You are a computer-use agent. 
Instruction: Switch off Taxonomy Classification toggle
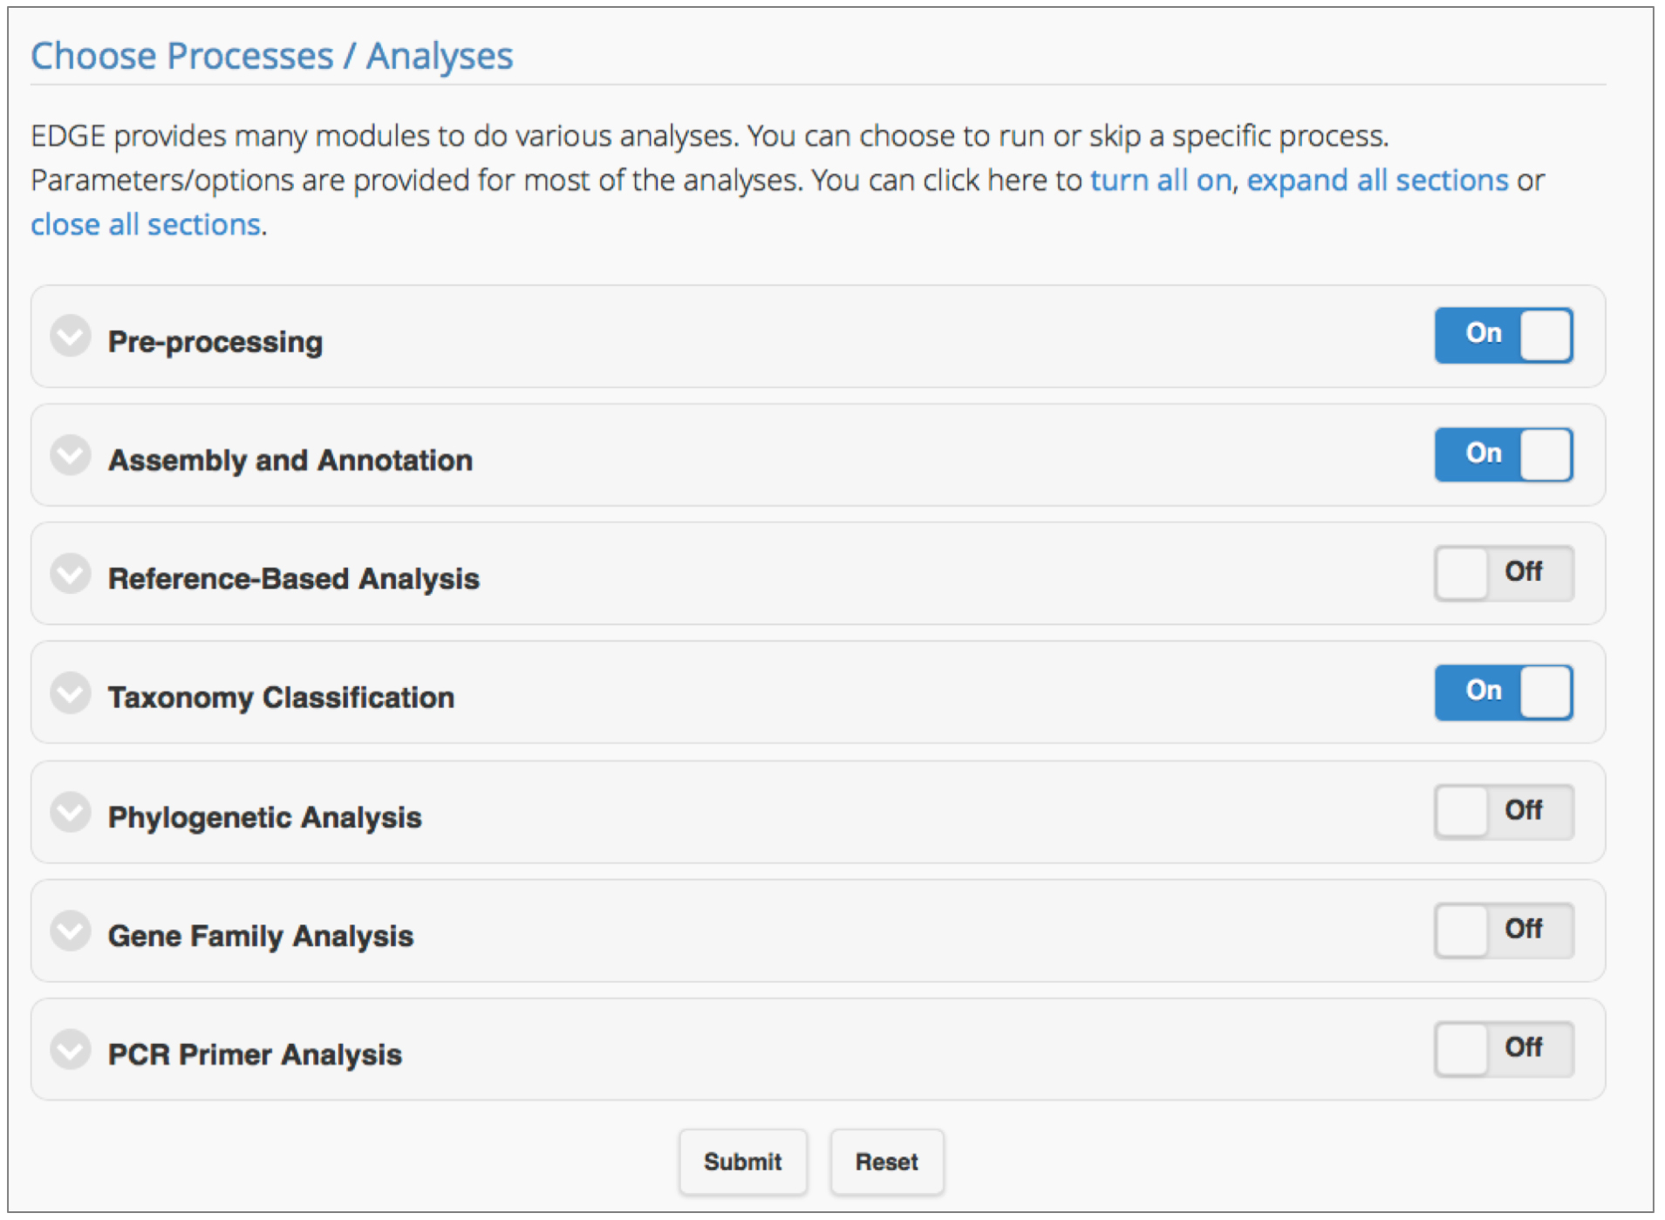(1504, 693)
